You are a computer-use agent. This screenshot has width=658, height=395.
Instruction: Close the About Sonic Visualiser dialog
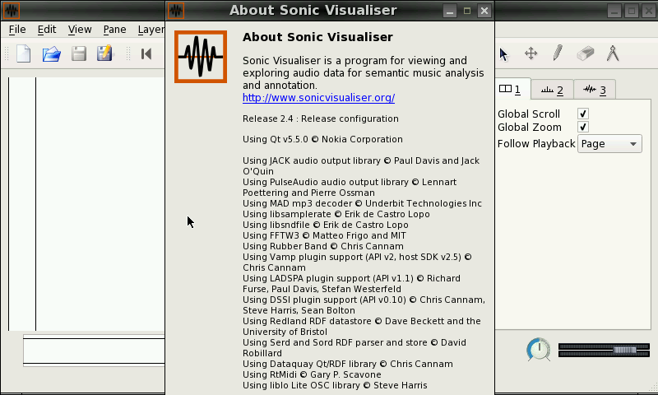[484, 11]
